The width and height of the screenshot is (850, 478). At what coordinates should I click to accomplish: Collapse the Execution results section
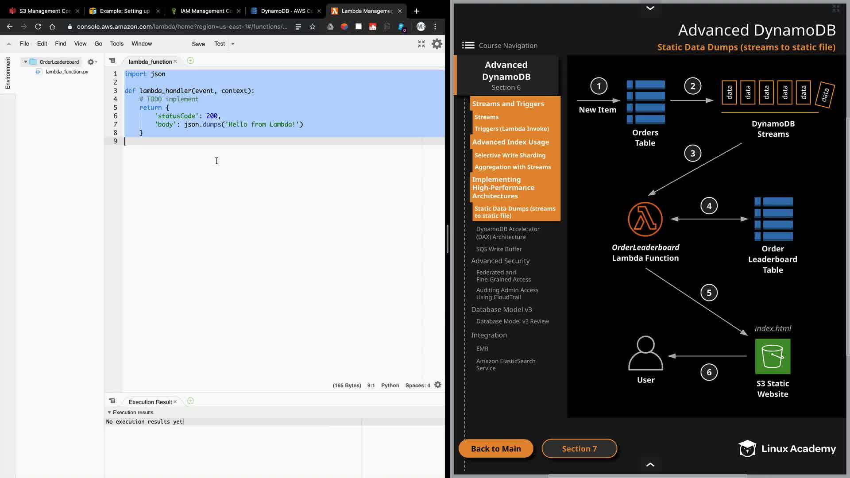[109, 412]
